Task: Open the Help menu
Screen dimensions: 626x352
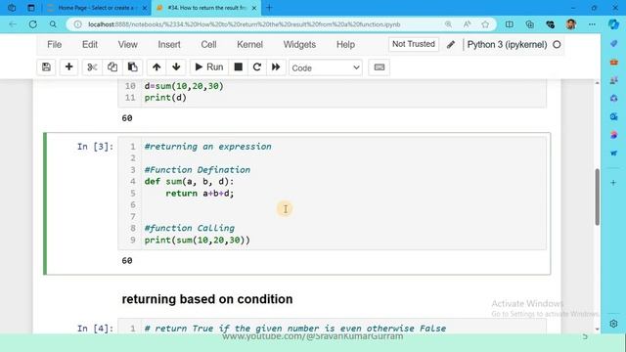Action: pyautogui.click(x=345, y=44)
